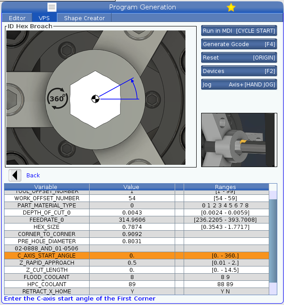The height and width of the screenshot is (305, 284).
Task: Select FLOOD_COOLANT variable
Action: tap(47, 277)
